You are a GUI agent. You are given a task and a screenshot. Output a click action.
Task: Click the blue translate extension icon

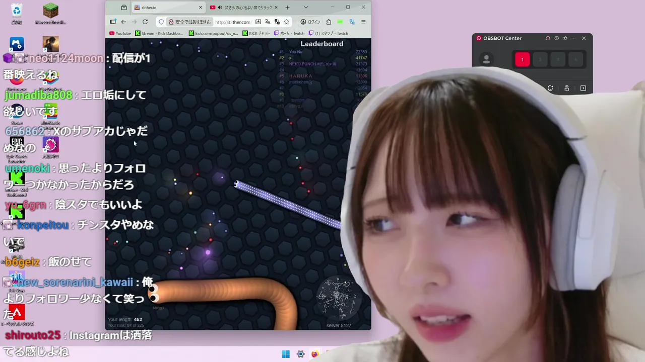tap(352, 22)
